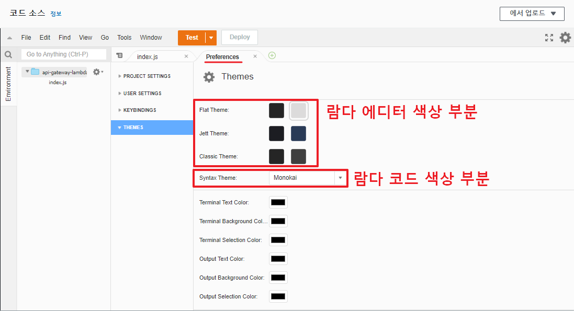The height and width of the screenshot is (311, 574).
Task: Open the Find menu
Action: point(64,38)
